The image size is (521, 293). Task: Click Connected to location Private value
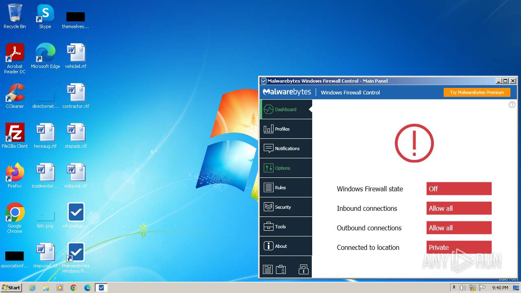tap(459, 247)
